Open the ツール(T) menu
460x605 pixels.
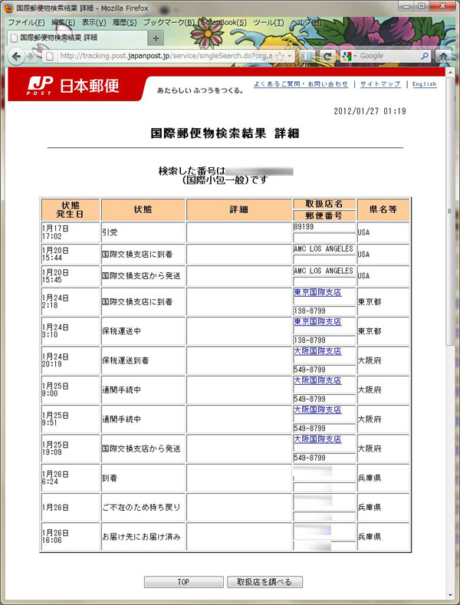click(x=268, y=22)
